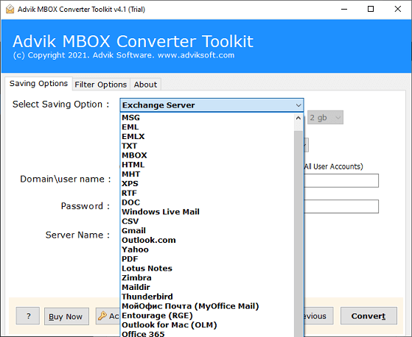Select XPS saving option
412x337 pixels.
click(x=208, y=183)
